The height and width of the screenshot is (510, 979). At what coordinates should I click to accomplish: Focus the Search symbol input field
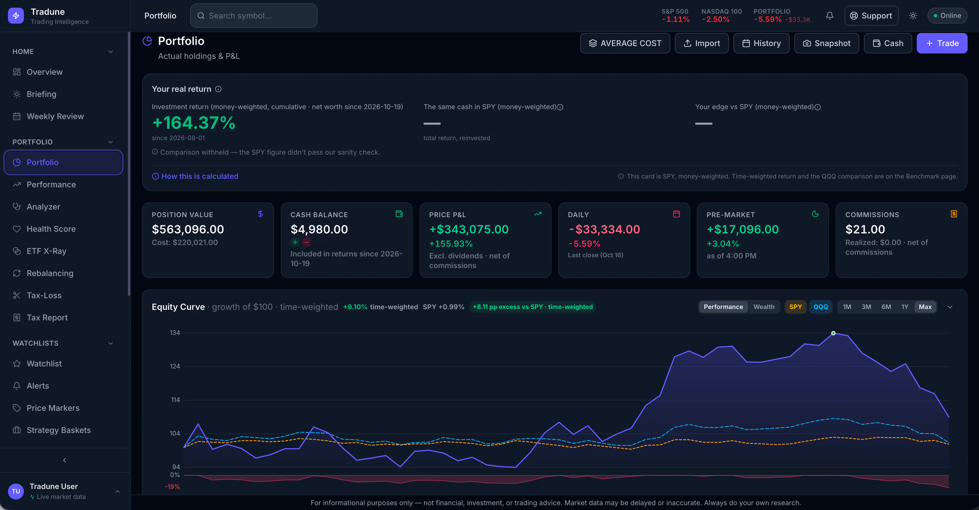point(254,16)
